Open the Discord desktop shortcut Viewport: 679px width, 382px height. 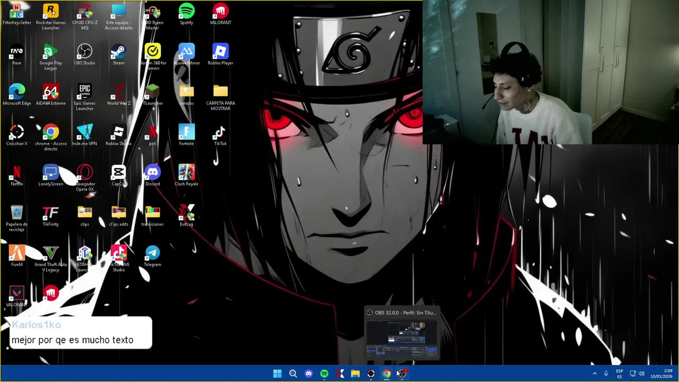click(x=153, y=176)
